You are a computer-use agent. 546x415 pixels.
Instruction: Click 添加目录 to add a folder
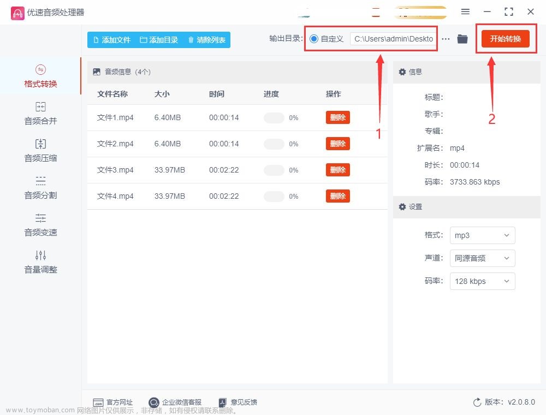click(159, 40)
